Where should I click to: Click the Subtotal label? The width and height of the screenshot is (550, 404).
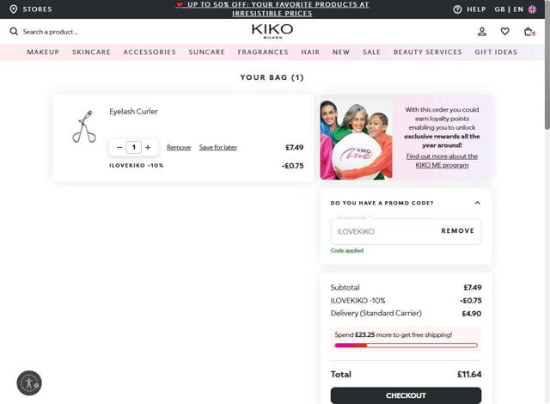(x=345, y=288)
